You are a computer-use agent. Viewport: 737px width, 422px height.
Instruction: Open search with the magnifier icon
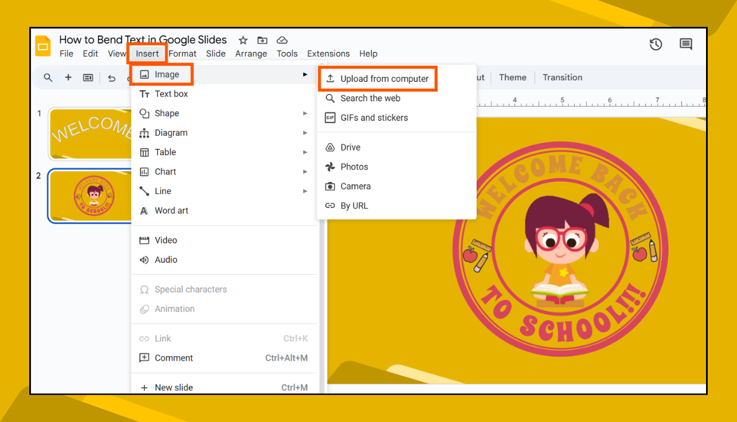coord(48,77)
